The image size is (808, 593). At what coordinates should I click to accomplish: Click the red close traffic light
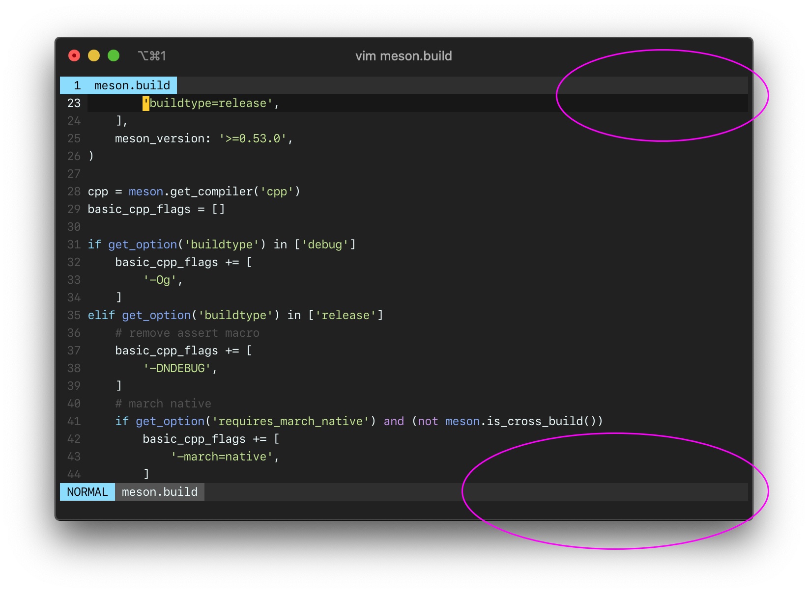point(73,55)
